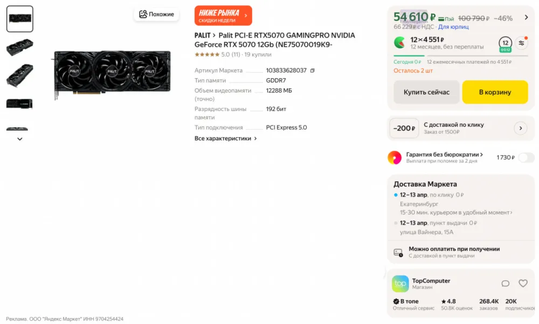Expand the price details chevron
This screenshot has width=539, height=324.
pos(527,18)
